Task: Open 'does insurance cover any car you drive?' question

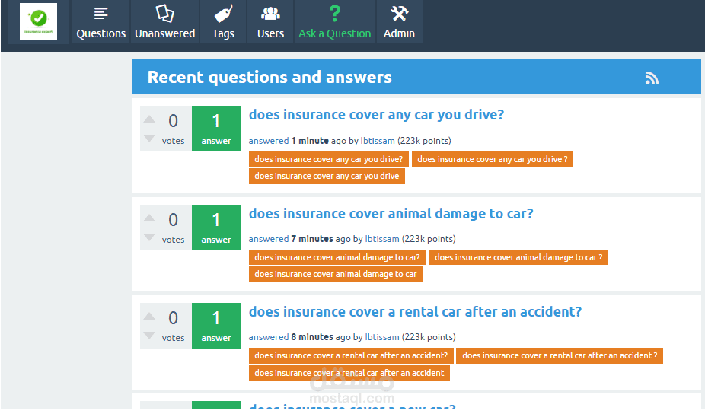Action: (376, 115)
